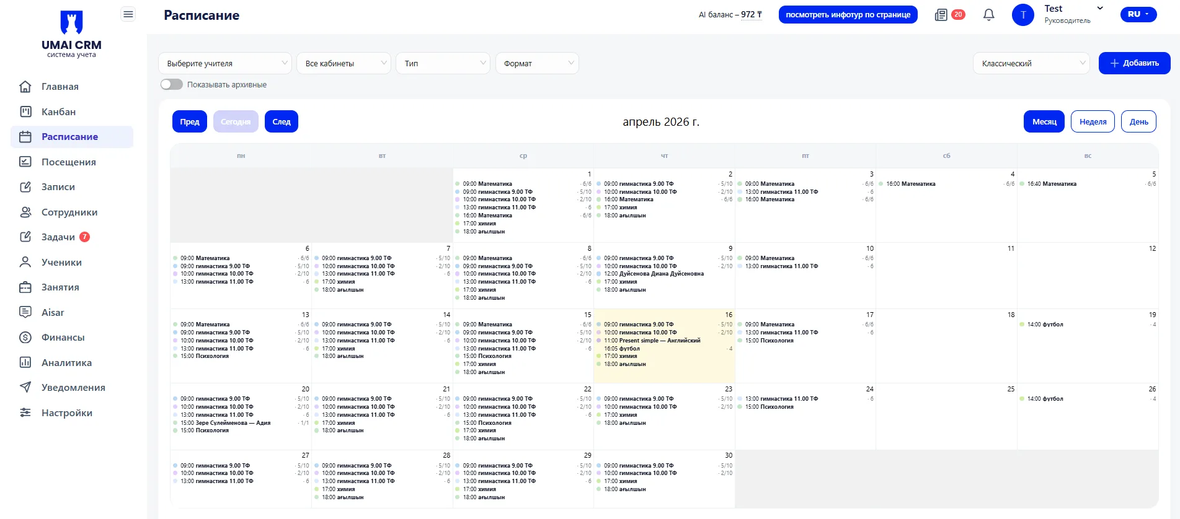This screenshot has width=1180, height=519.
Task: Click the blue Add button
Action: [1134, 63]
